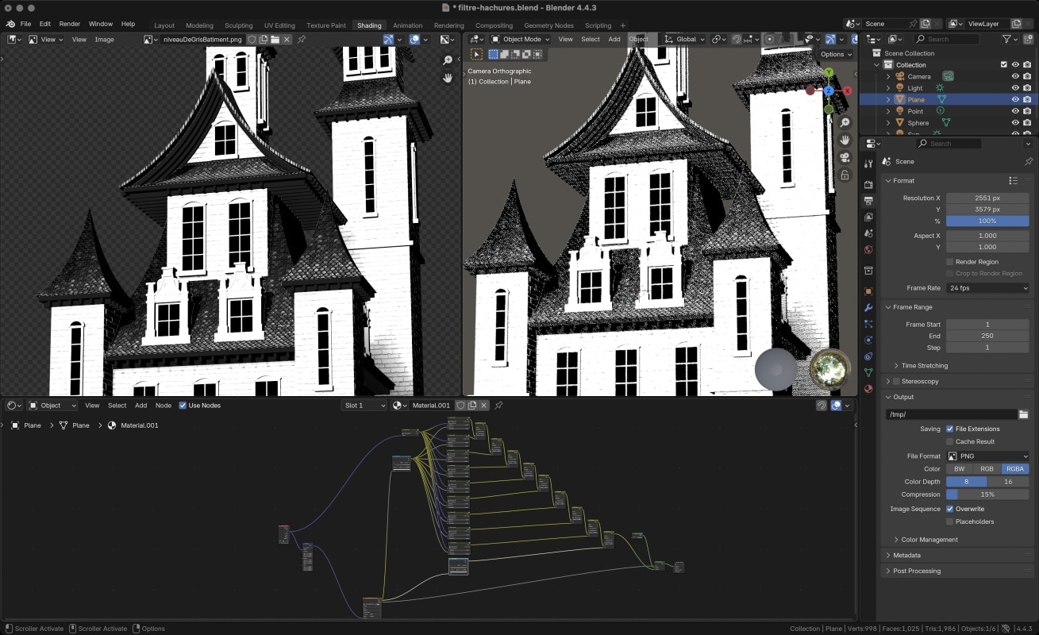
Task: Open the Object properties tab
Action: click(868, 291)
